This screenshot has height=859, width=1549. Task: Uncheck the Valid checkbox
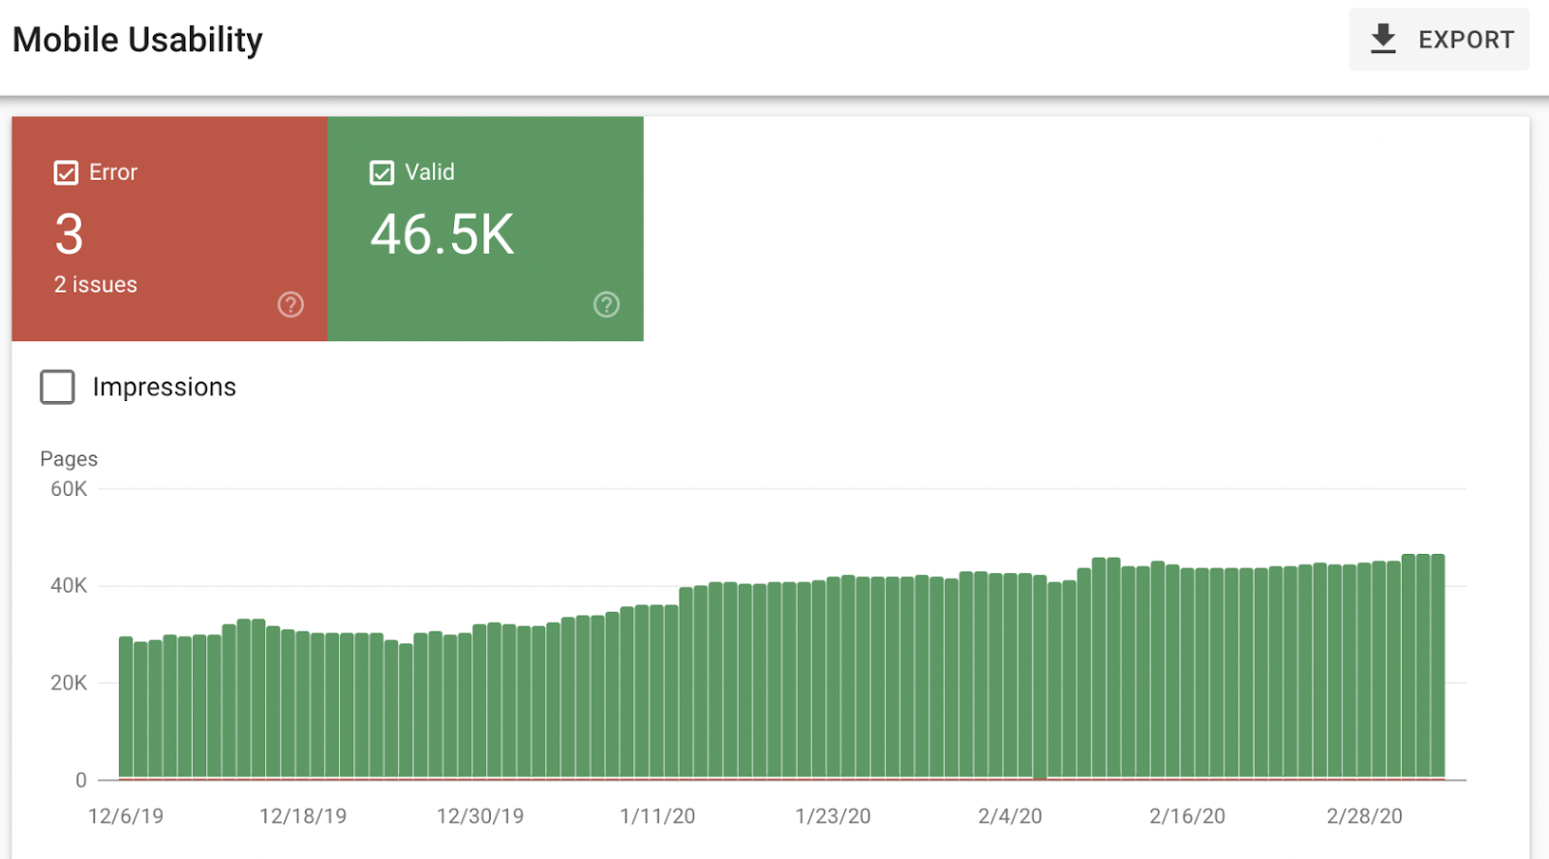(x=381, y=172)
